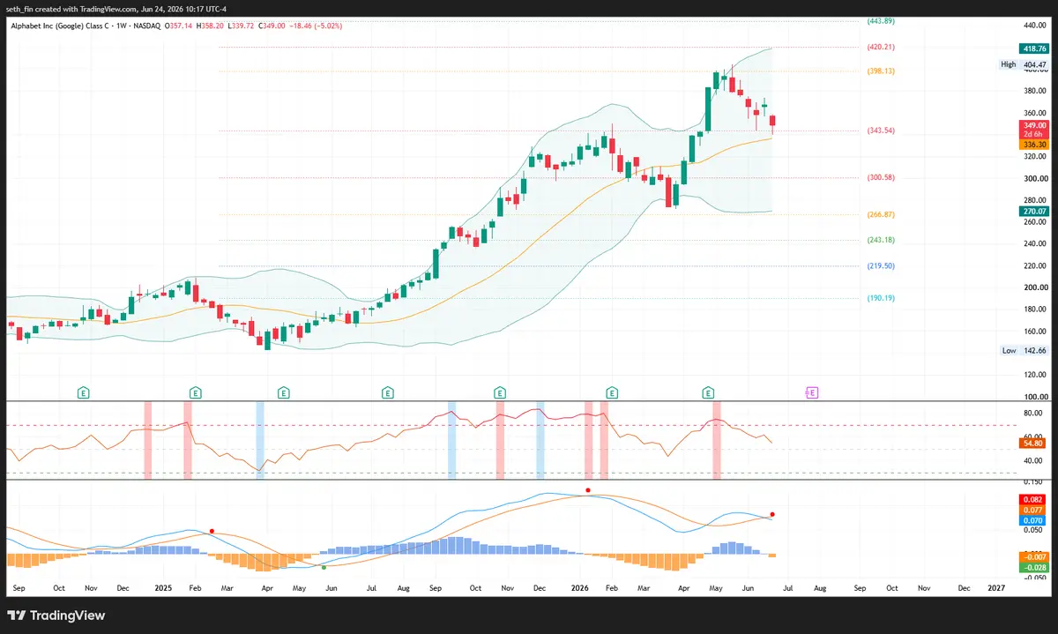Viewport: 1058px width, 634px height.
Task: Click the 0.050 tick on the MACD scale
Action: coord(1034,529)
